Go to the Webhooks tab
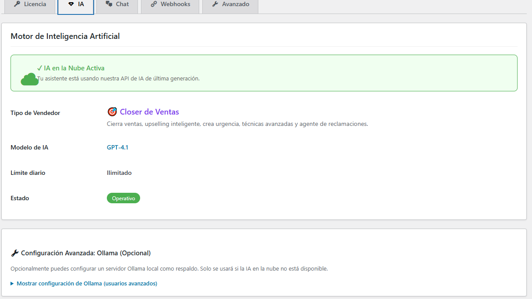 [x=170, y=4]
